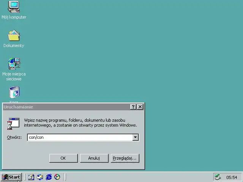Open the Start menu
This screenshot has height=182, width=243.
point(11,177)
